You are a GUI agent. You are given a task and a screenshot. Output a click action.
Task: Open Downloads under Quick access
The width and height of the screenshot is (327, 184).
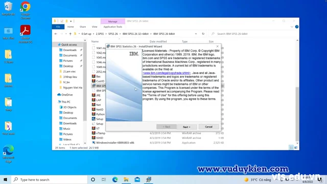tap(69, 50)
